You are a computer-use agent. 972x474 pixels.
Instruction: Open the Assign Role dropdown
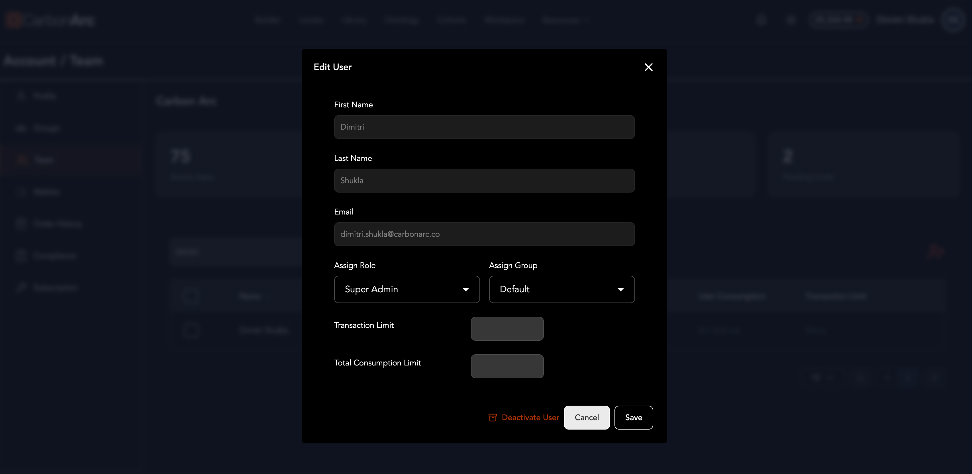coord(407,289)
